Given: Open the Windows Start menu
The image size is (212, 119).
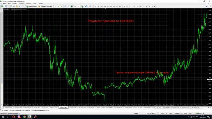Looking at the screenshot, I should tap(3, 117).
